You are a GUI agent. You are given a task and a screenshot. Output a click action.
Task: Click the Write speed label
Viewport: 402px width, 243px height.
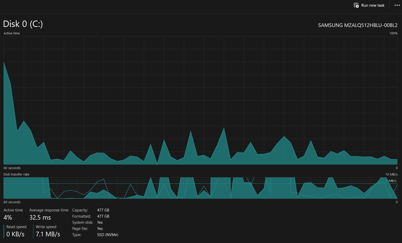coord(46,227)
